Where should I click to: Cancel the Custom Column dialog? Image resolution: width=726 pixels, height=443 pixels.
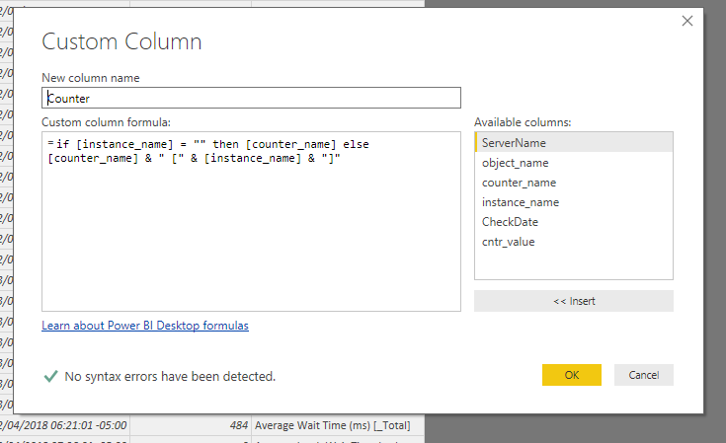pyautogui.click(x=644, y=375)
